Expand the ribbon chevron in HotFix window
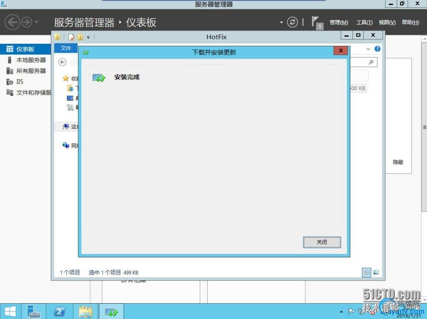427x319 pixels. coord(368,49)
